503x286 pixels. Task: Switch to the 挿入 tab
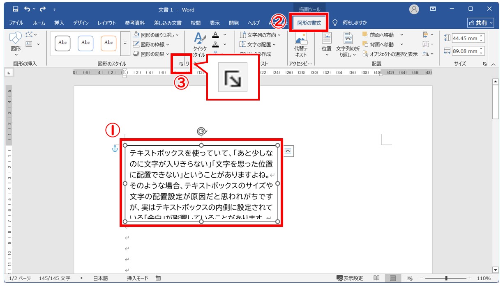coord(59,23)
